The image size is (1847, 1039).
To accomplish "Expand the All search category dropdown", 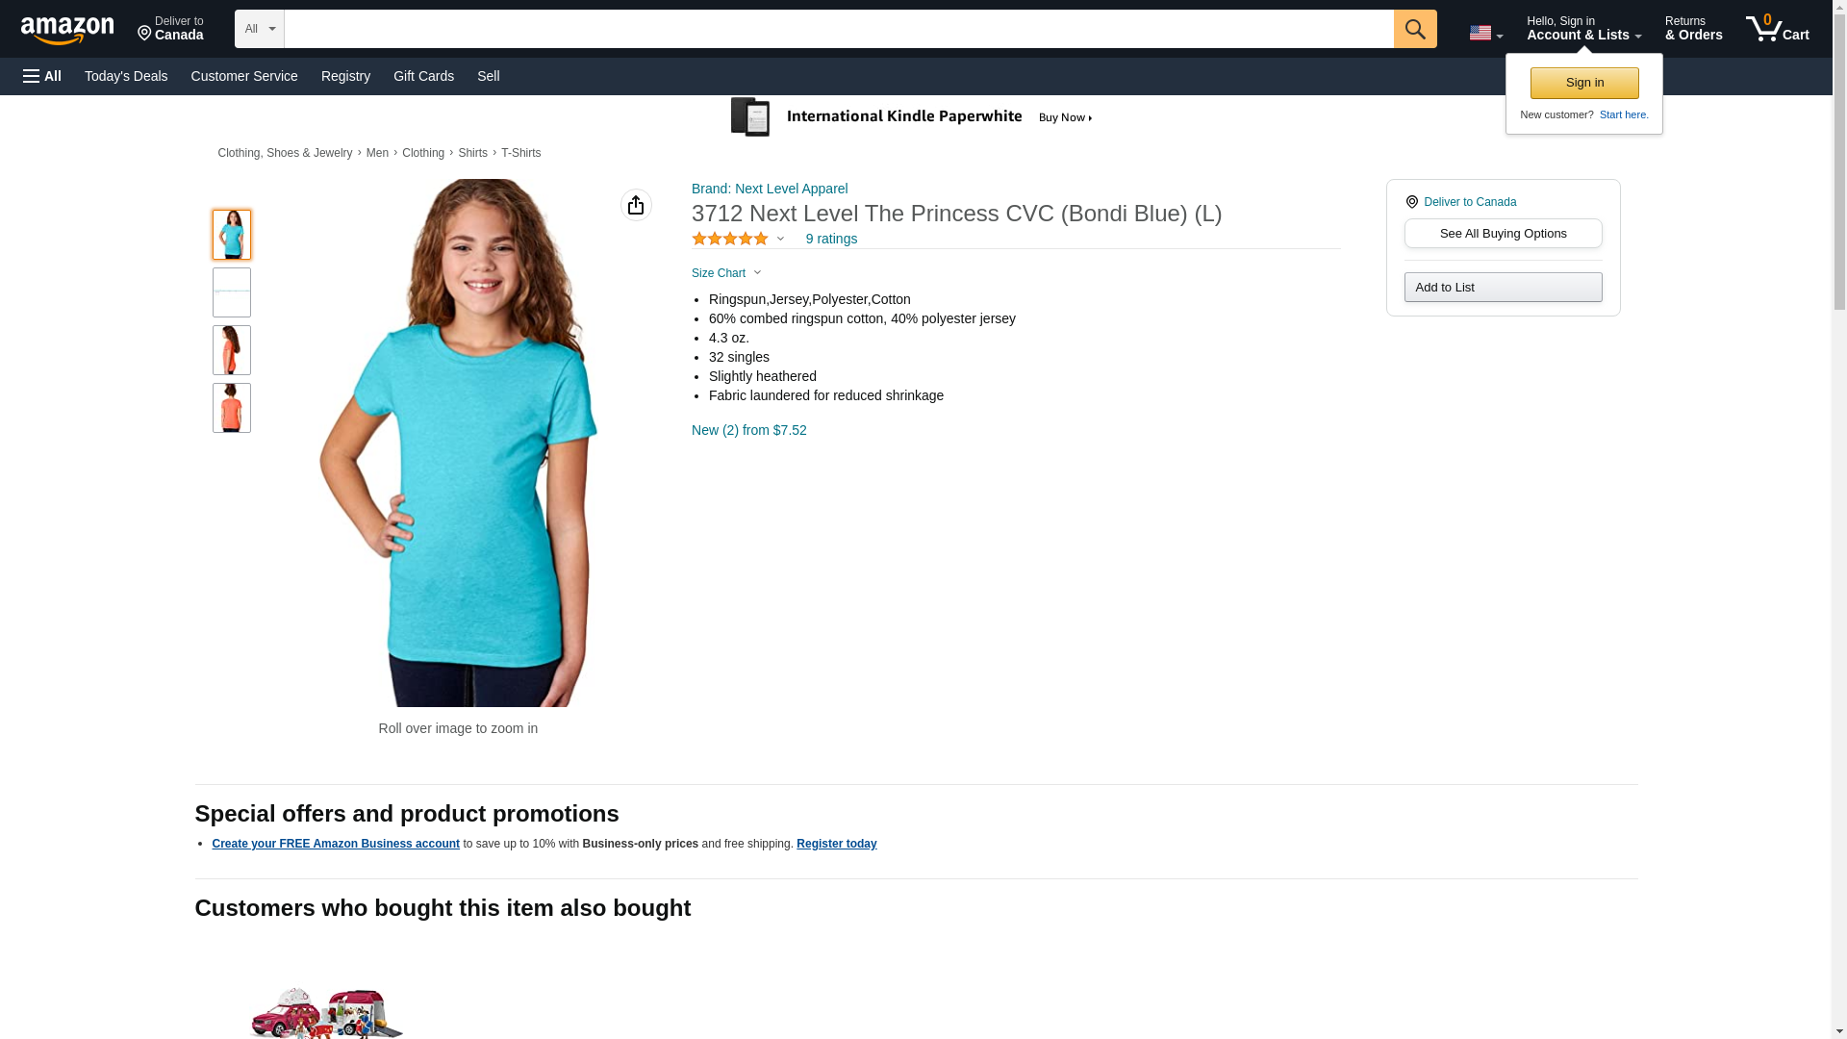I will tap(259, 29).
